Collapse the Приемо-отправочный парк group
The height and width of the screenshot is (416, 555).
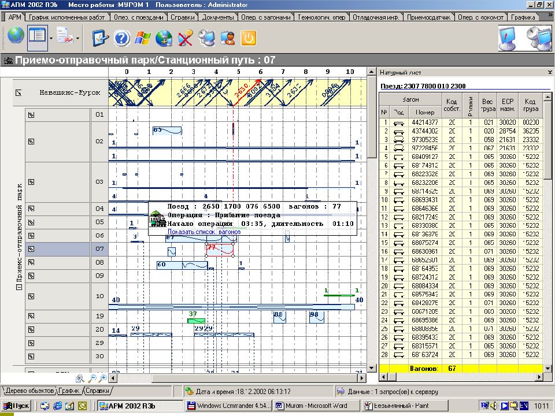(18, 287)
